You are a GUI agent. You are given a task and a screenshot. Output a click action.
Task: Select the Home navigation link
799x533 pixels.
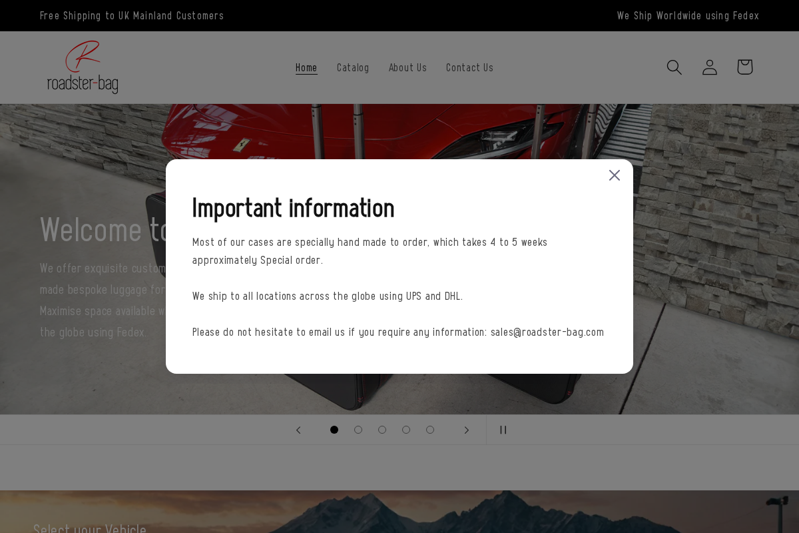coord(306,67)
